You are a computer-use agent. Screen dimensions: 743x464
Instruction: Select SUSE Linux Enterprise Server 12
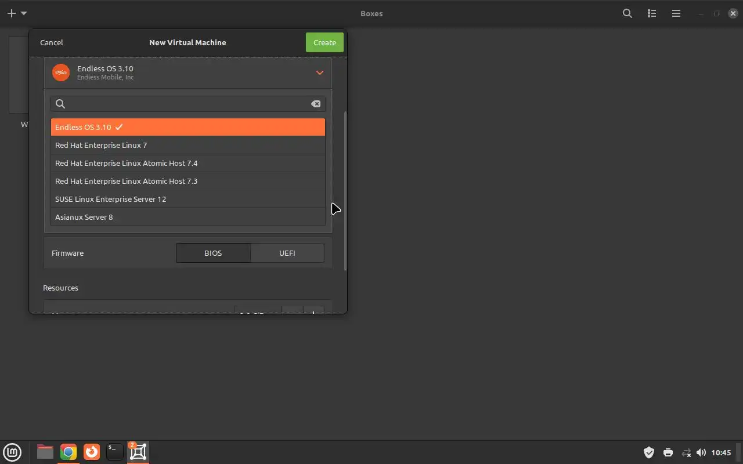tap(187, 199)
